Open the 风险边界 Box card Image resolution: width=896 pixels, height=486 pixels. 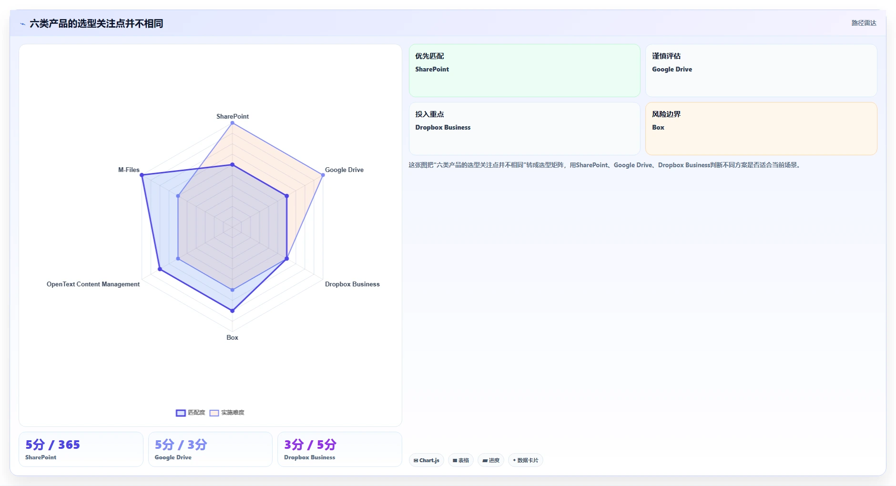coord(761,129)
